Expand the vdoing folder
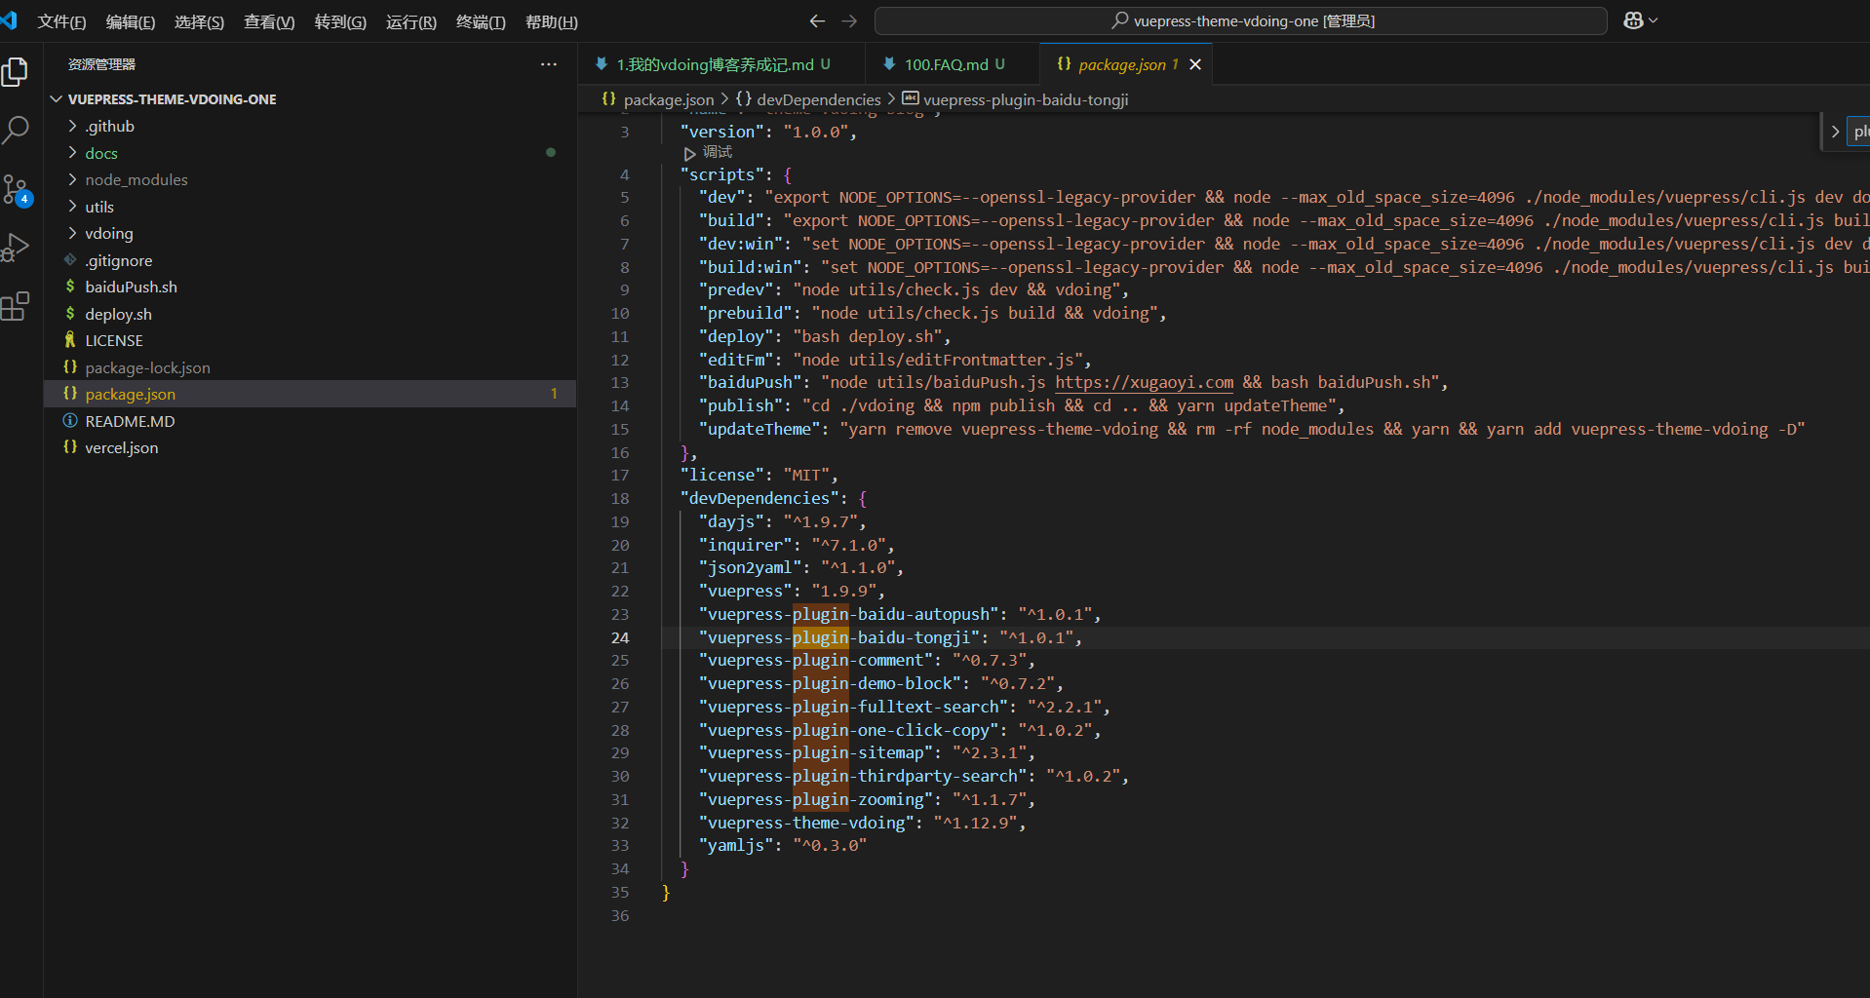This screenshot has width=1870, height=998. pyautogui.click(x=310, y=233)
